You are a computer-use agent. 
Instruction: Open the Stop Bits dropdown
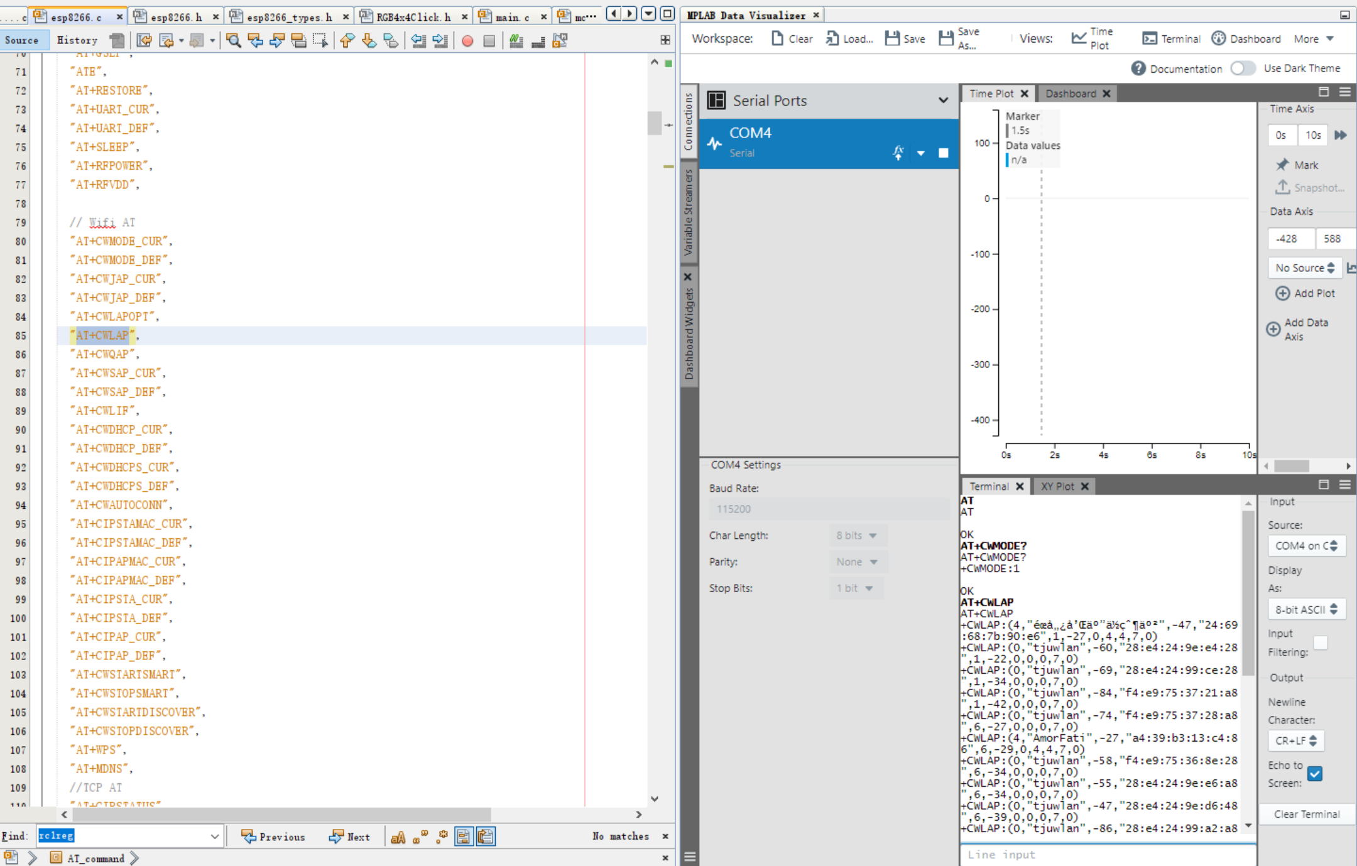856,588
